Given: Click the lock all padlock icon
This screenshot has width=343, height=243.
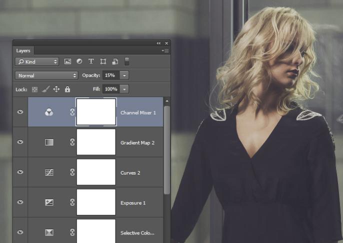Looking at the screenshot, I should pyautogui.click(x=67, y=89).
